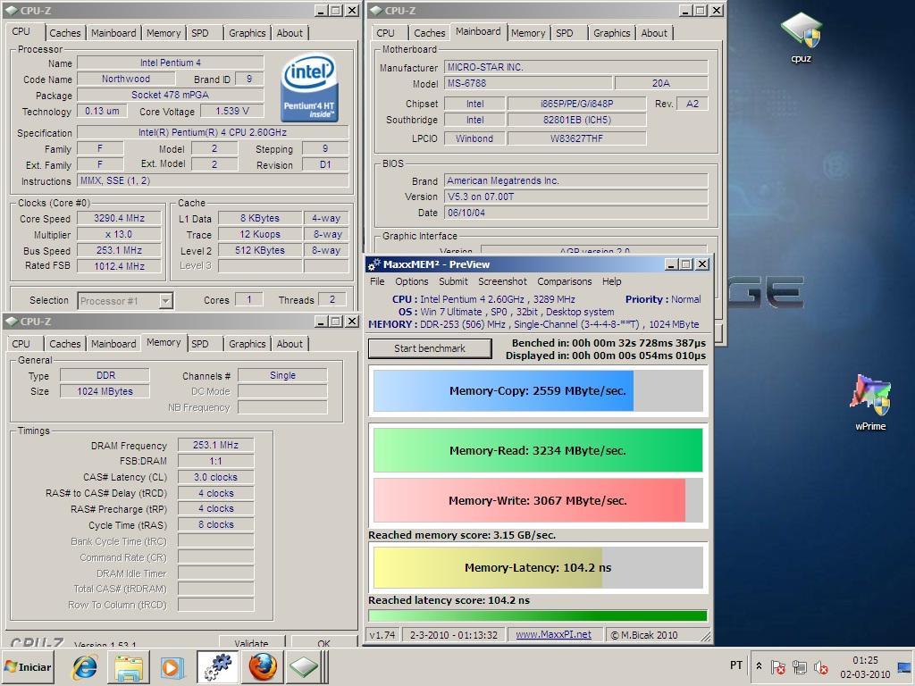This screenshot has width=915, height=686.
Task: Click the Memory CPU-Z window title icon
Action: pyautogui.click(x=12, y=322)
